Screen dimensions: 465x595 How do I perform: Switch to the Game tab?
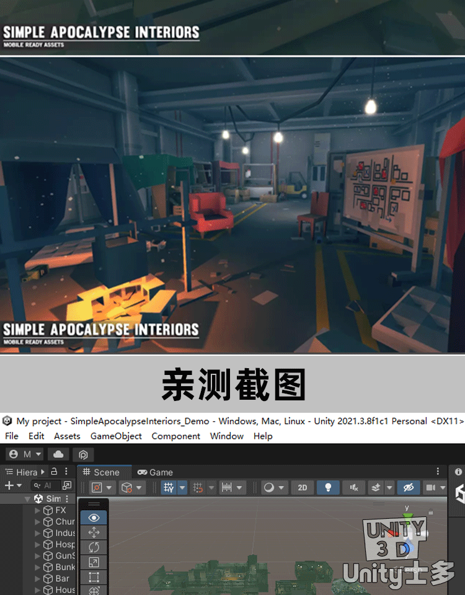coord(155,472)
